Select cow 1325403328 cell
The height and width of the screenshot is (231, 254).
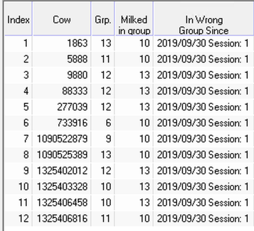(x=62, y=187)
